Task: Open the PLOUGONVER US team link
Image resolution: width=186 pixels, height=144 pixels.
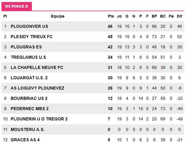Action: [x=29, y=26]
